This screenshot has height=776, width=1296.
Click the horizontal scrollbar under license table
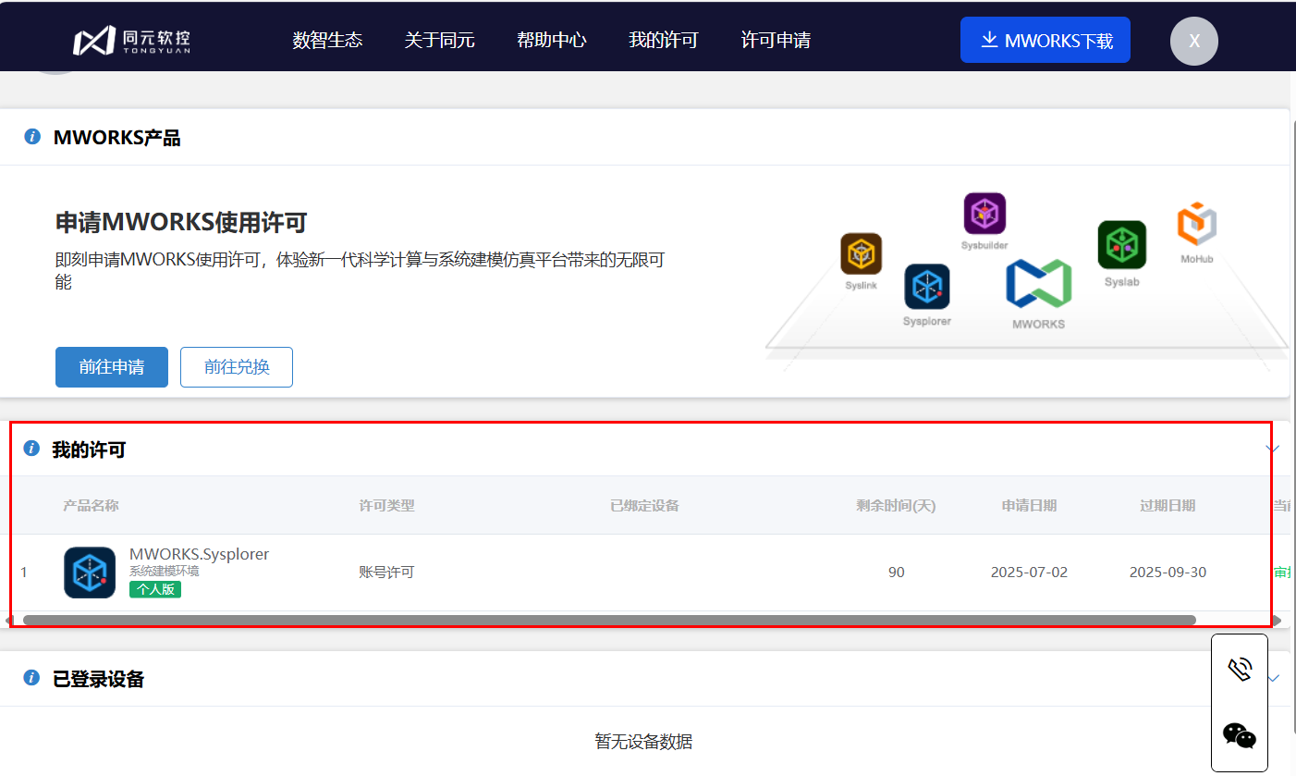[x=609, y=620]
